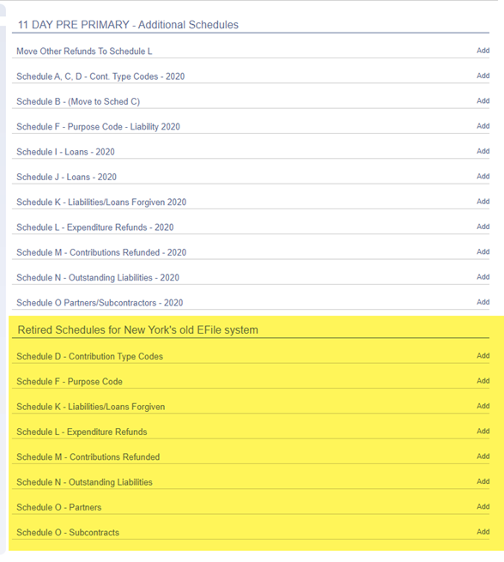Add Schedule F Purpose Code Liability 2020

[x=483, y=126]
